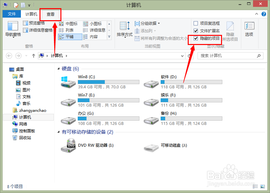Select the 办公 (G:) drive
270x193 pixels.
pos(100,118)
